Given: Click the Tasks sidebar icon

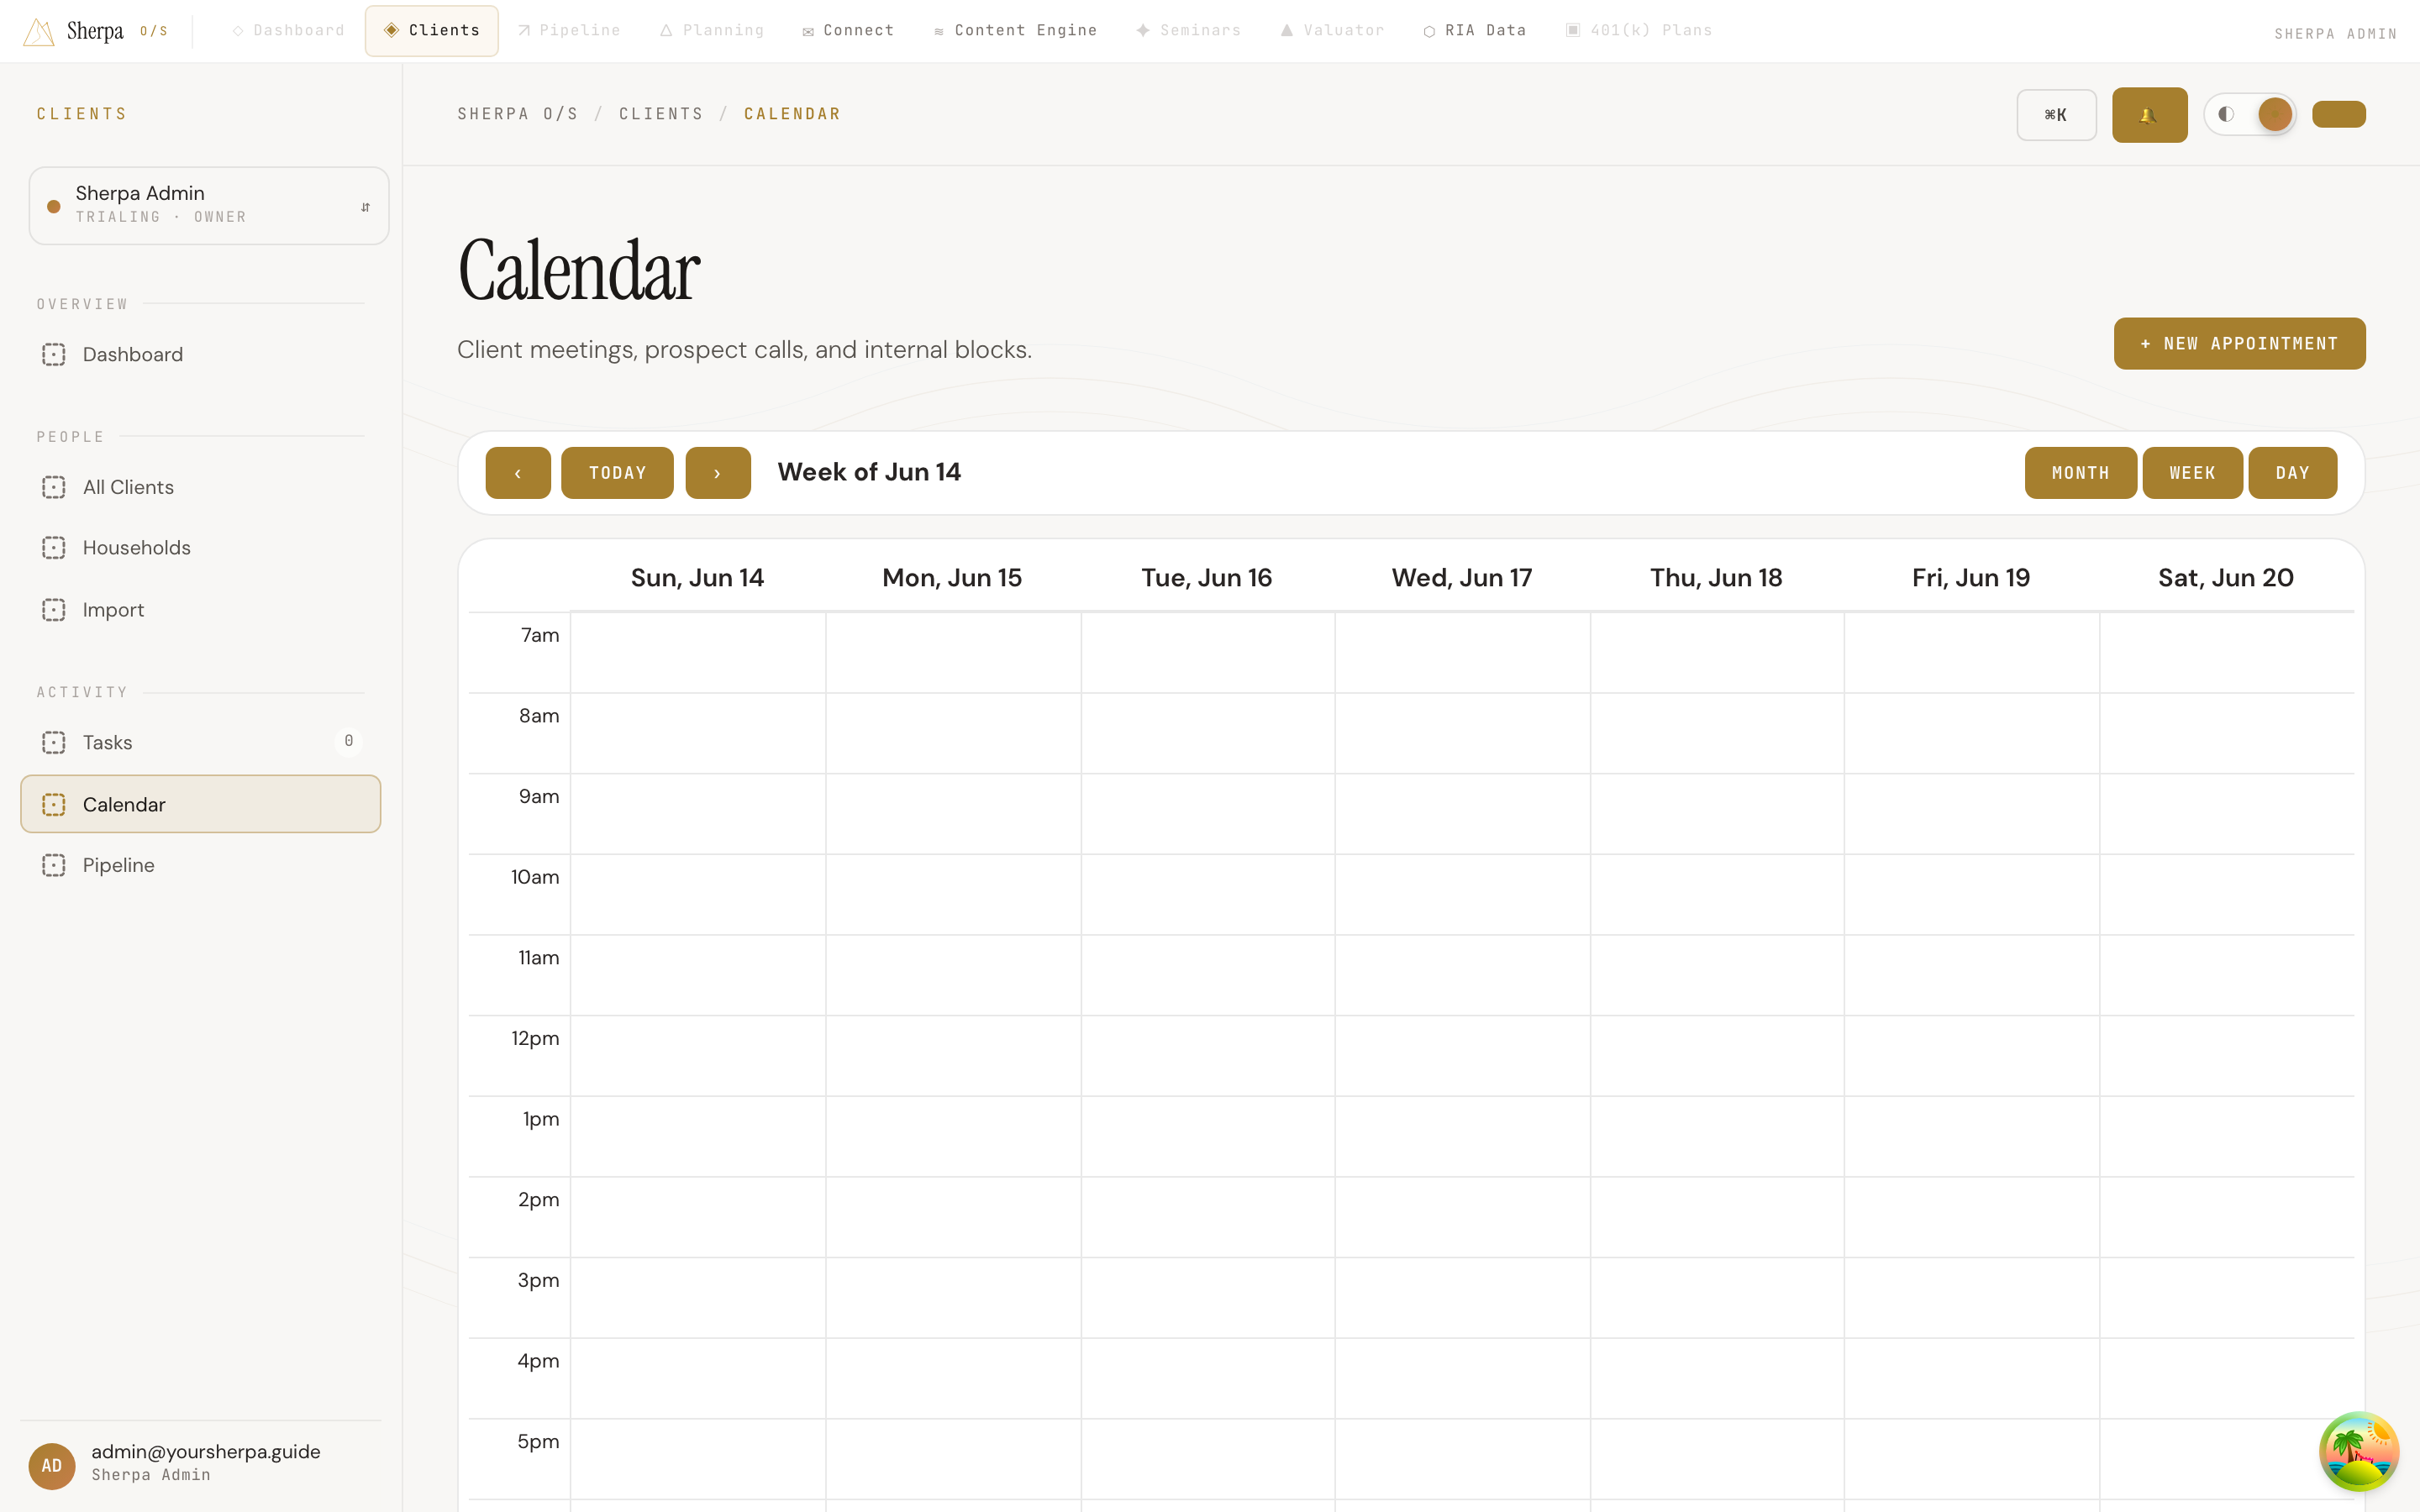Looking at the screenshot, I should tap(54, 743).
